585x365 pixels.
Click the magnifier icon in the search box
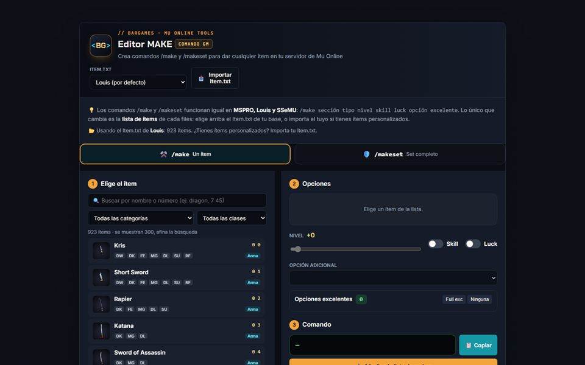96,200
